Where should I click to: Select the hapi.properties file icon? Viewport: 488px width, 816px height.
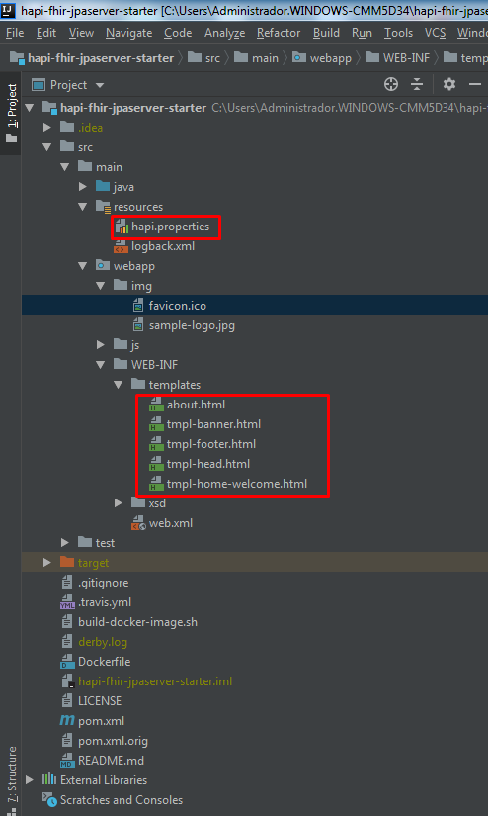122,227
